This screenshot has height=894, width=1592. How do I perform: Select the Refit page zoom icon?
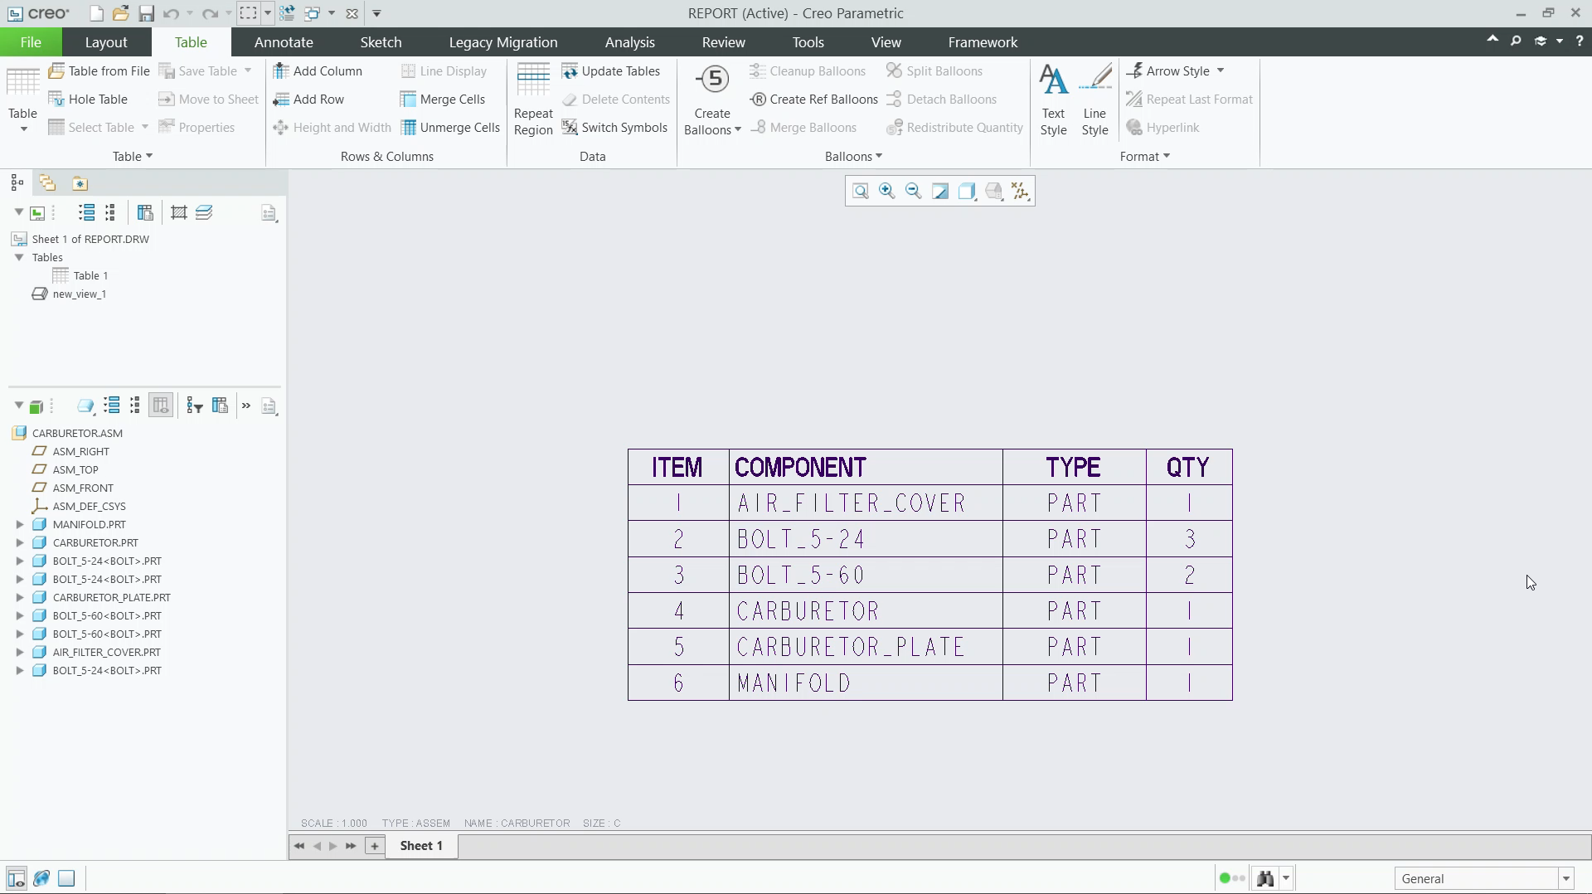click(861, 191)
